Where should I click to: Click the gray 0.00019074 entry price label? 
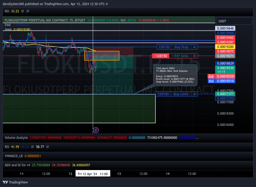click(x=225, y=56)
